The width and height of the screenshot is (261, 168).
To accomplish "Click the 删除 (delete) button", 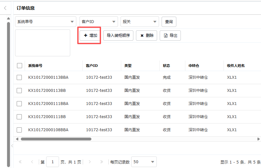I will tap(147, 36).
